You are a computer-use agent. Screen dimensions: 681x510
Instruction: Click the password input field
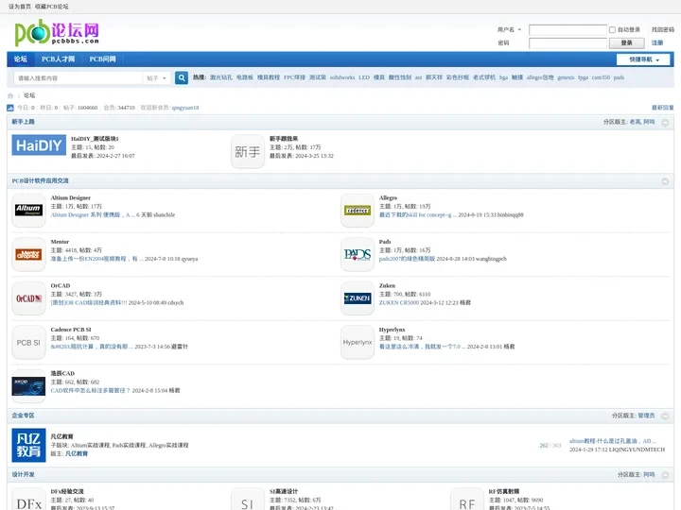click(567, 42)
